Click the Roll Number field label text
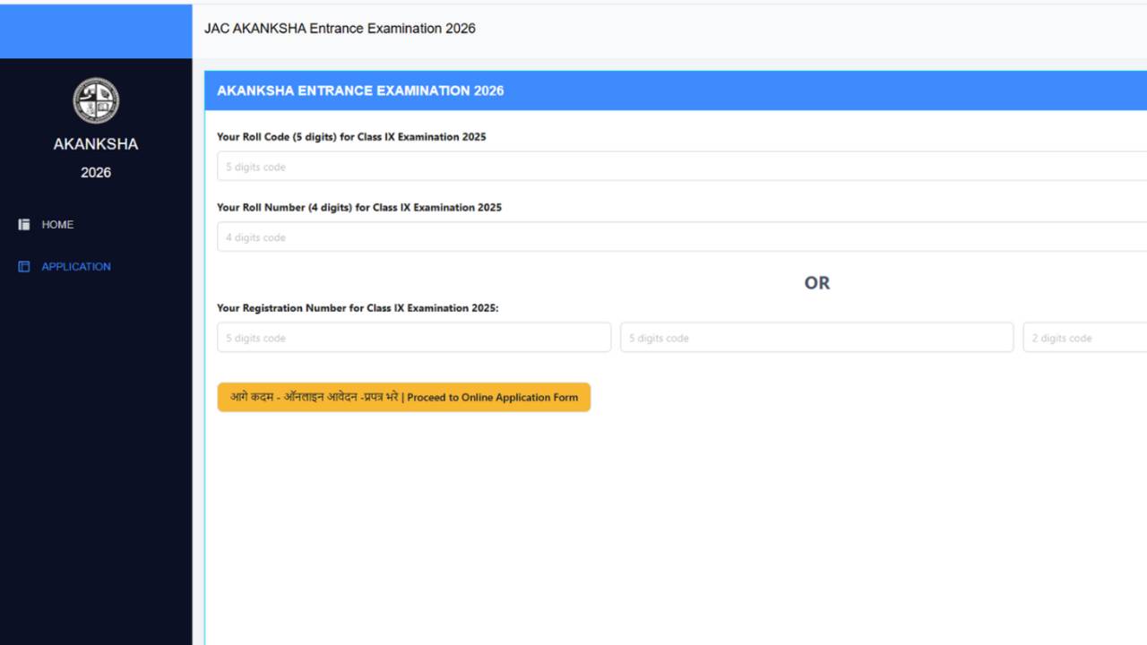1147x645 pixels. click(x=360, y=207)
